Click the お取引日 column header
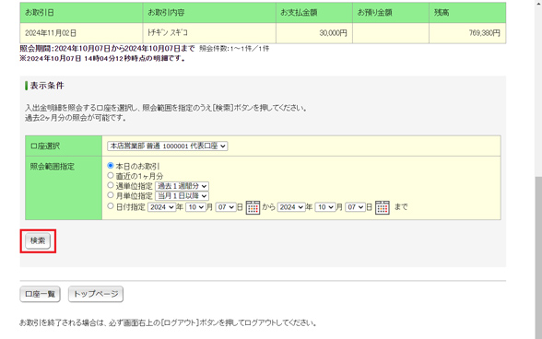 point(81,13)
